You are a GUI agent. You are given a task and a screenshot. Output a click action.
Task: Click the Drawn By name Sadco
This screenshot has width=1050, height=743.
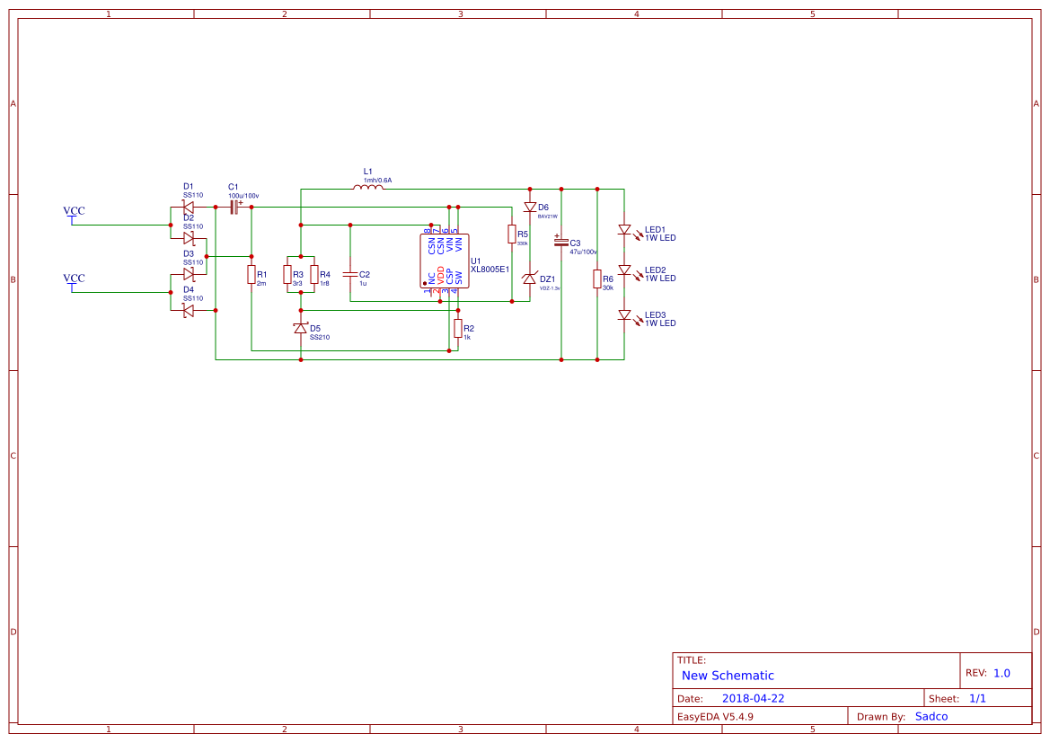pyautogui.click(x=931, y=716)
